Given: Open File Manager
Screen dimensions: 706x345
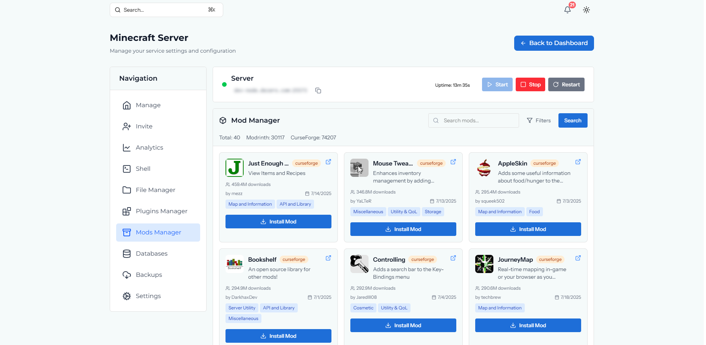Looking at the screenshot, I should click(x=158, y=190).
